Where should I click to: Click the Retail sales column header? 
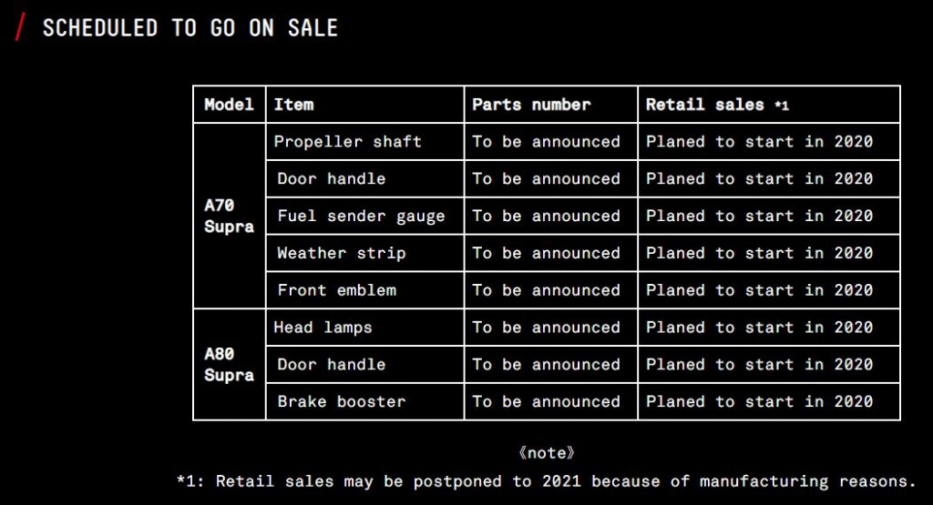tap(716, 105)
